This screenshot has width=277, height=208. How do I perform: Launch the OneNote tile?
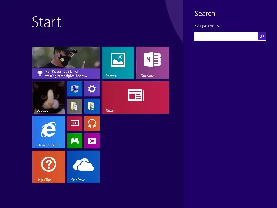[x=153, y=63]
